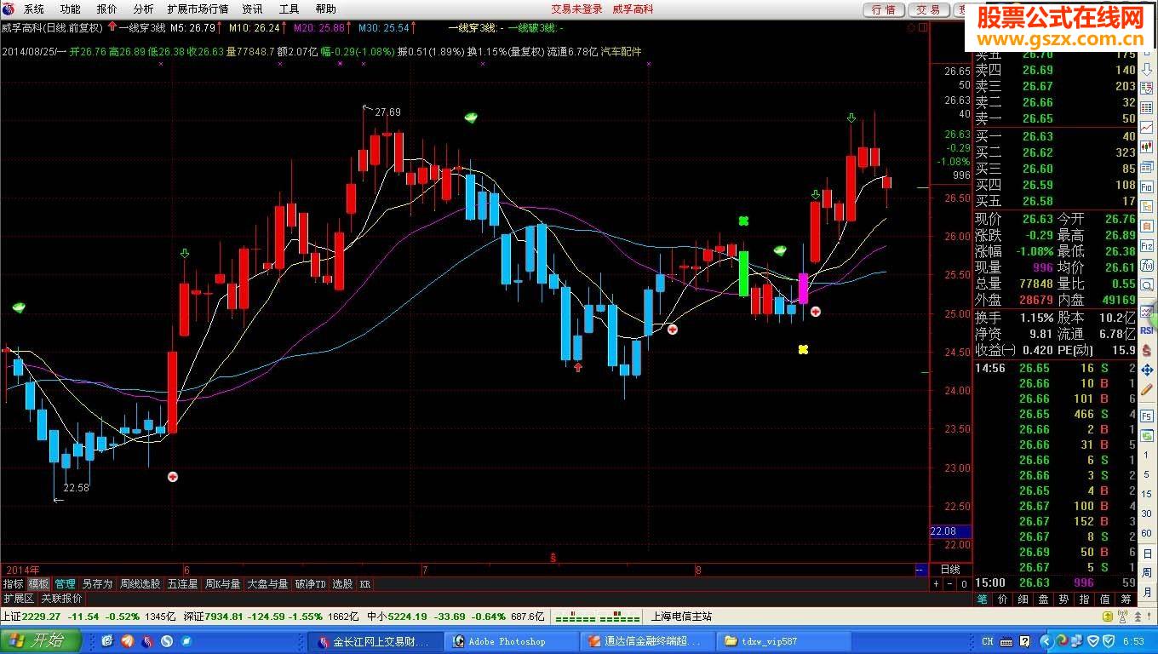Zoom in chart with plus button
This screenshot has width=1158, height=654.
937,584
